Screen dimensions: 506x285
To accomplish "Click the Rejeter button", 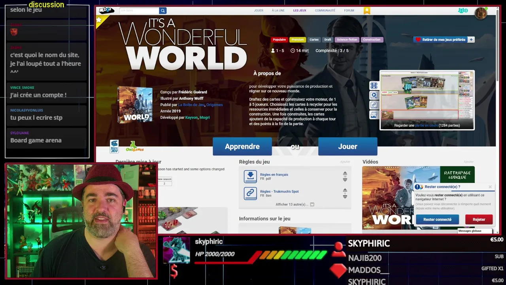I will coord(479,219).
